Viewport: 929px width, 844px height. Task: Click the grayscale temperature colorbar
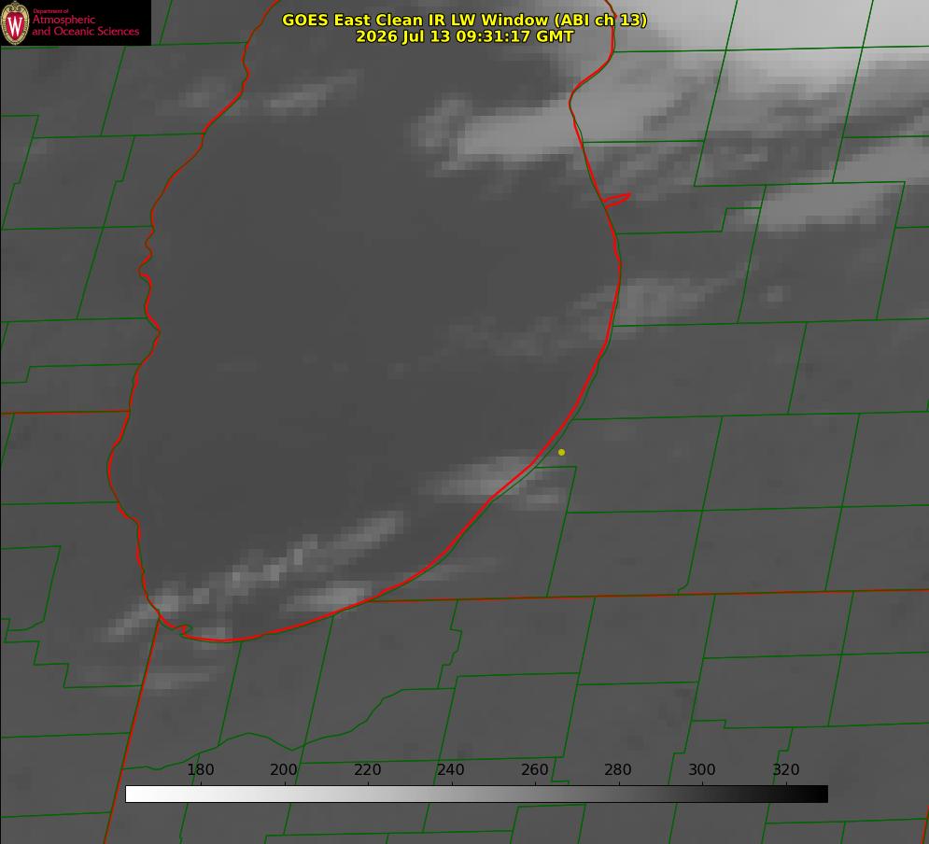(x=476, y=794)
